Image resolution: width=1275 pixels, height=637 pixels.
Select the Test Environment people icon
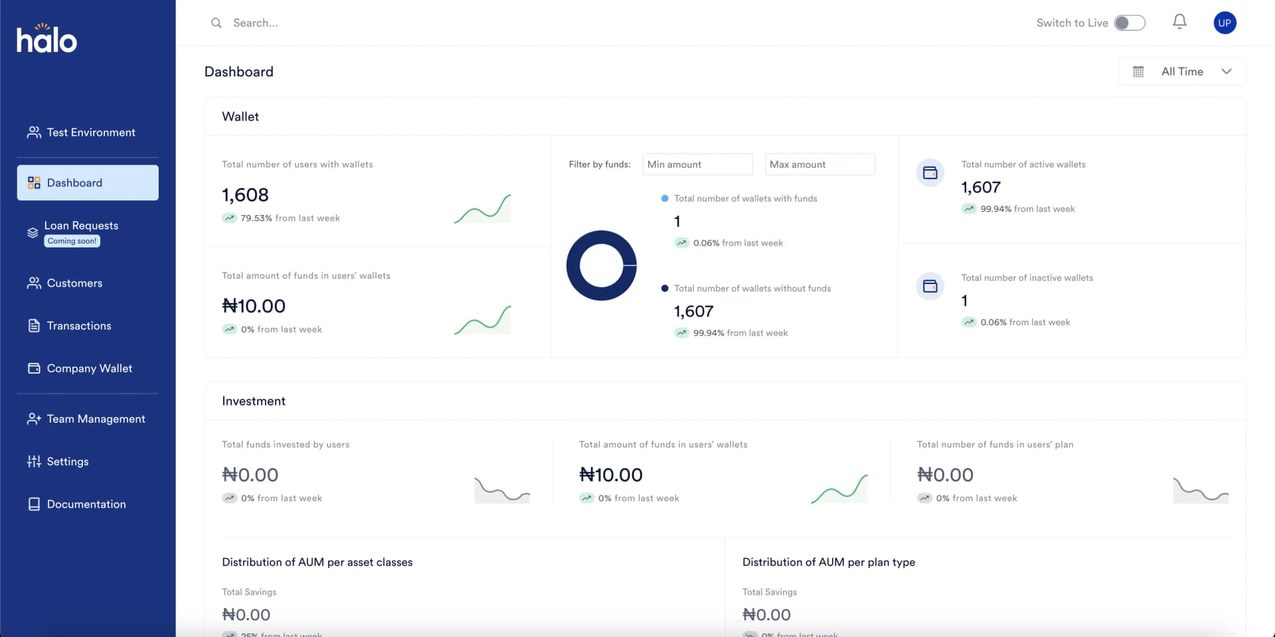point(34,132)
